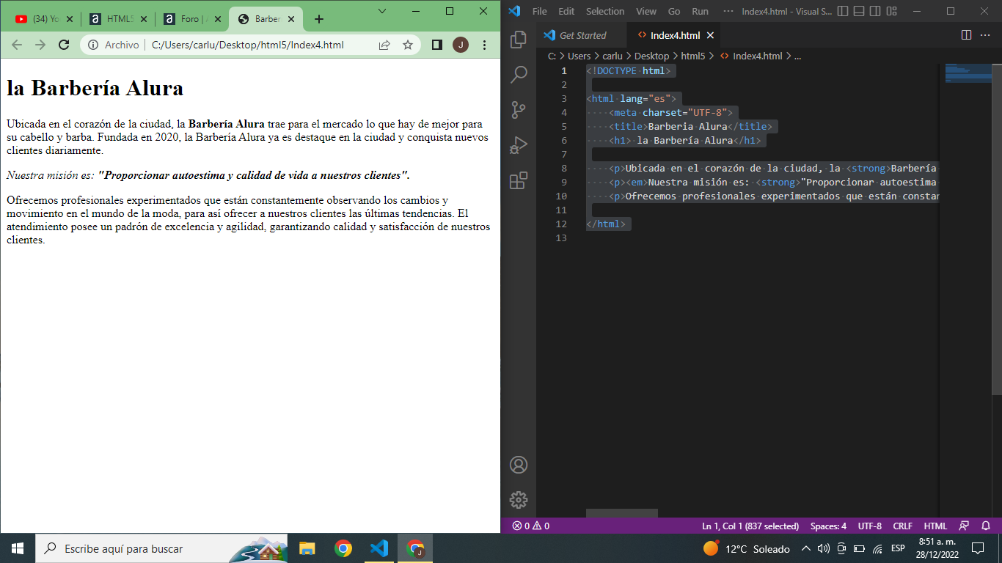Click the VS Code logo in the title bar

[x=514, y=11]
